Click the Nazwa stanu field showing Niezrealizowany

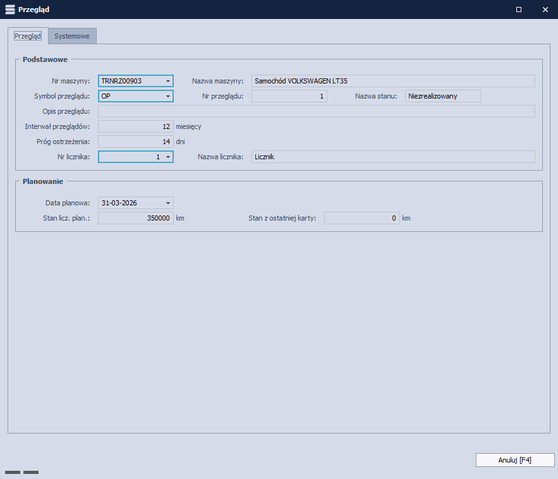click(442, 96)
